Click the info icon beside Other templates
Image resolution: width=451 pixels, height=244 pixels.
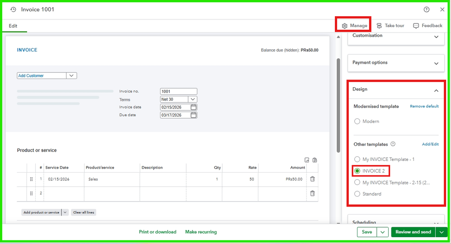click(x=393, y=144)
